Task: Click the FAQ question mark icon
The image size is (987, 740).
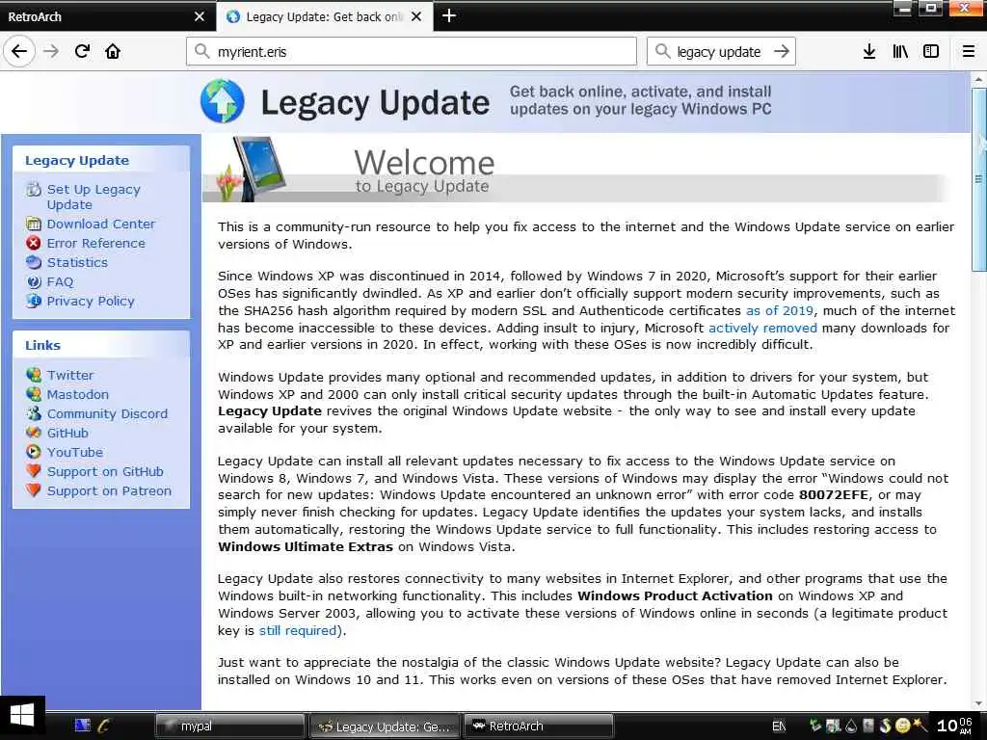Action: coord(34,282)
